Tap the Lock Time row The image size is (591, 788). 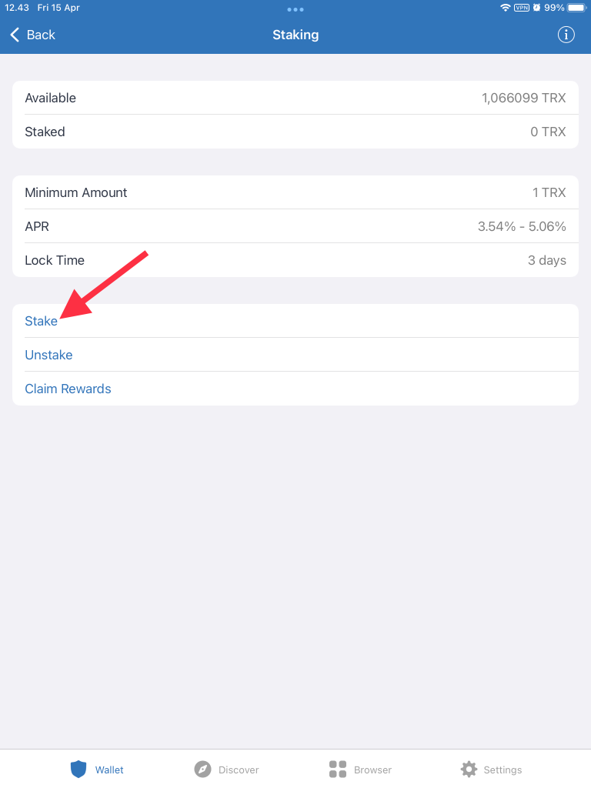point(295,260)
